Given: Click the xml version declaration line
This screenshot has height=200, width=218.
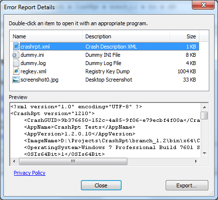Looking at the screenshot, I should pyautogui.click(x=76, y=107).
